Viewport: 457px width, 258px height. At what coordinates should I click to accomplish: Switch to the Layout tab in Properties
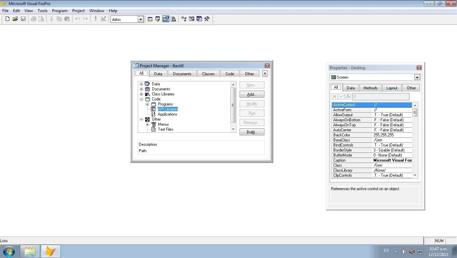click(392, 88)
